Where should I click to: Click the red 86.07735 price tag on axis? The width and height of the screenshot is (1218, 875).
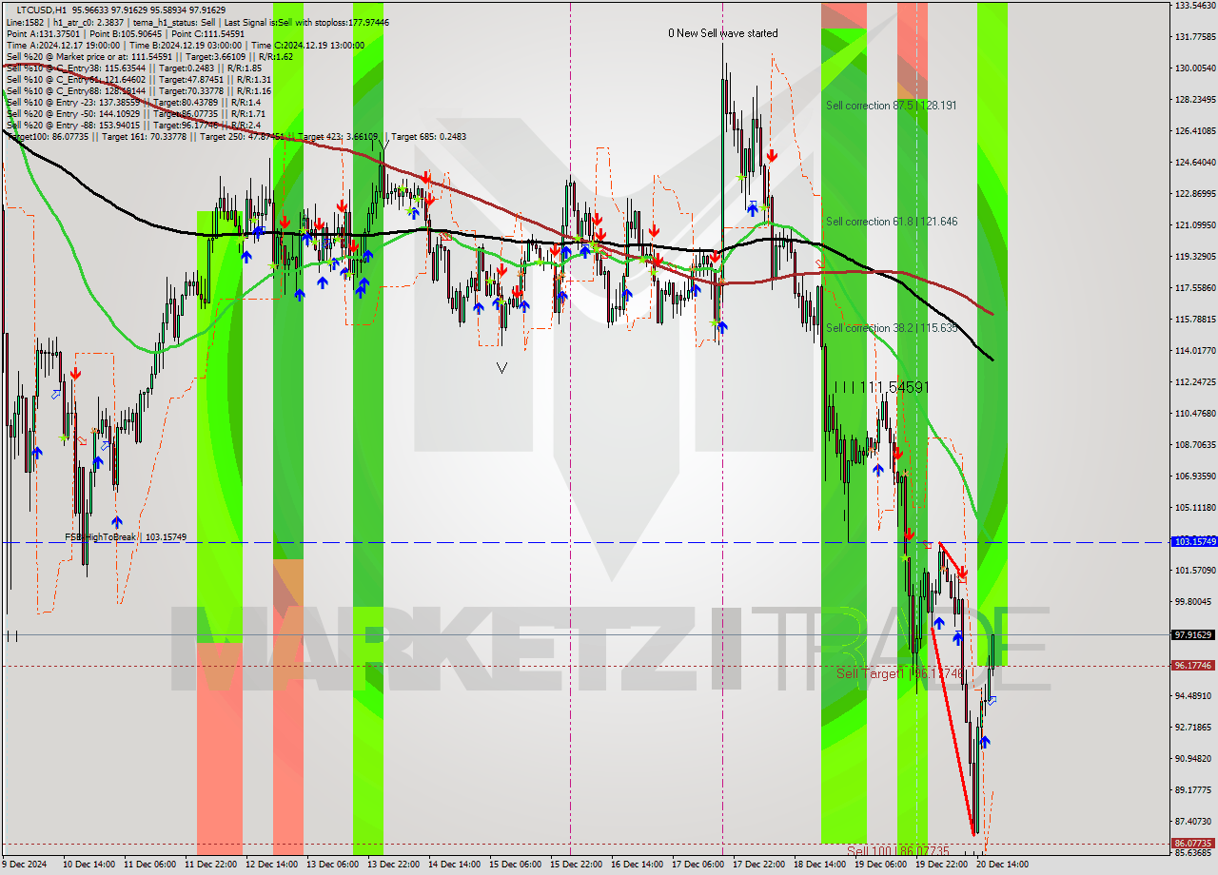tap(1193, 843)
